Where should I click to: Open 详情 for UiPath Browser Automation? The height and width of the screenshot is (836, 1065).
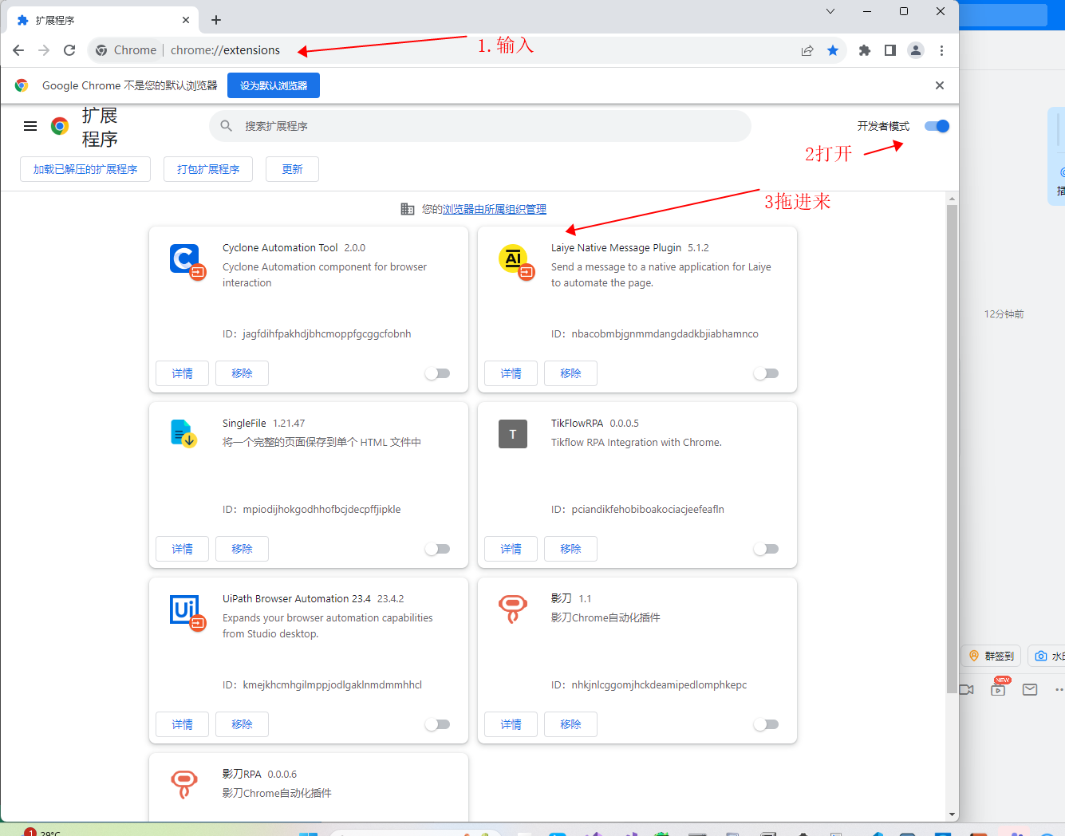(x=183, y=724)
